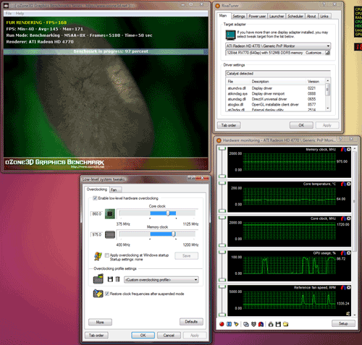Image resolution: width=362 pixels, height=345 pixels.
Task: Click the magnet icon on Core clock graph
Action: (x=343, y=218)
